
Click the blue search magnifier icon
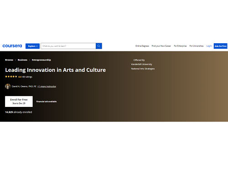pos(99,46)
